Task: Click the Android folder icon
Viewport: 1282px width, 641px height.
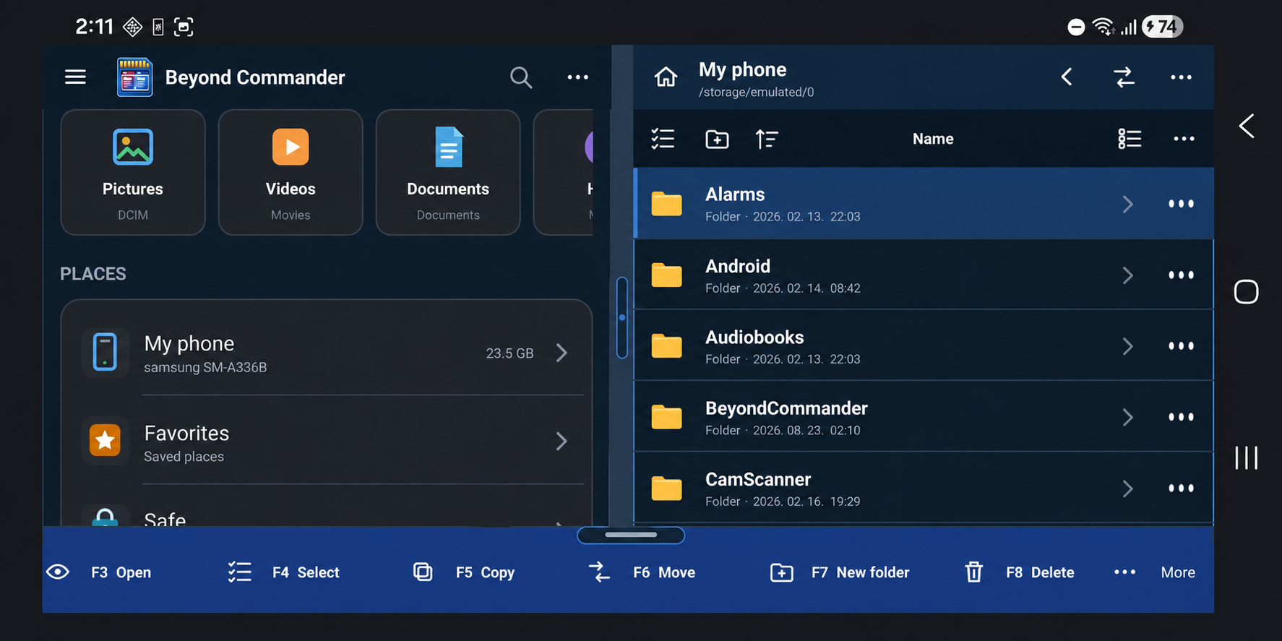Action: [x=666, y=275]
